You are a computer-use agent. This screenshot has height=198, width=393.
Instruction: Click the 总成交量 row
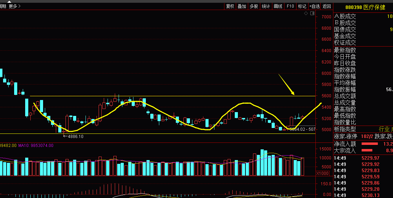[x=363, y=102]
